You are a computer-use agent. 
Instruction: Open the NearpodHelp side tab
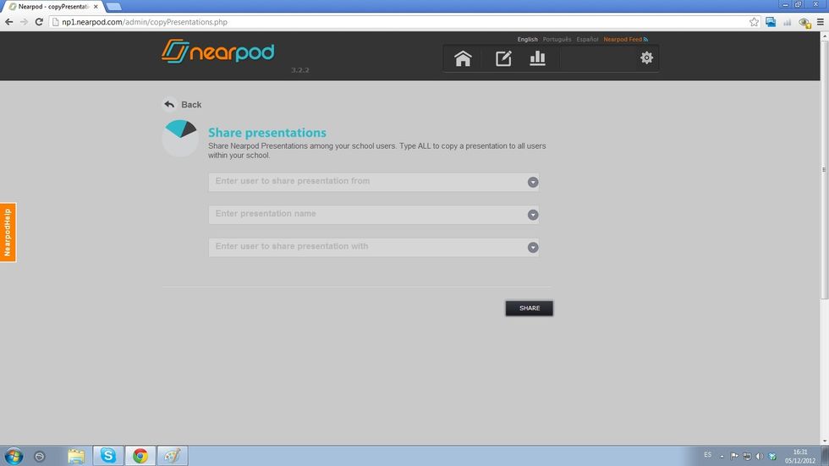8,233
